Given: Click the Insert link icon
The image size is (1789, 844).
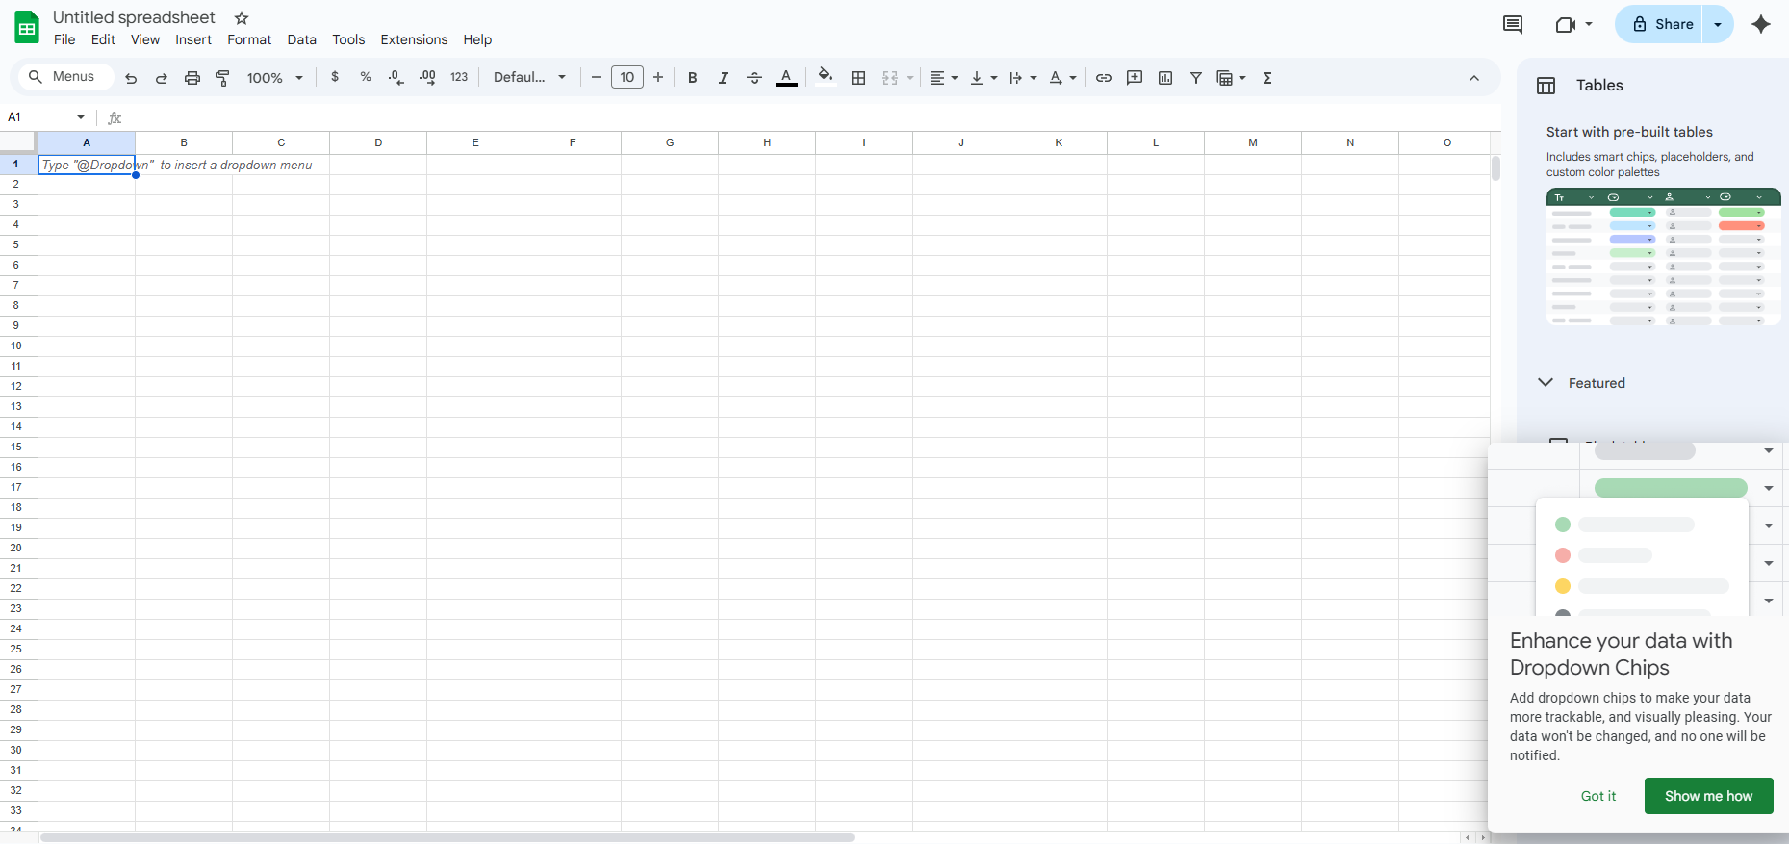Looking at the screenshot, I should pos(1104,78).
